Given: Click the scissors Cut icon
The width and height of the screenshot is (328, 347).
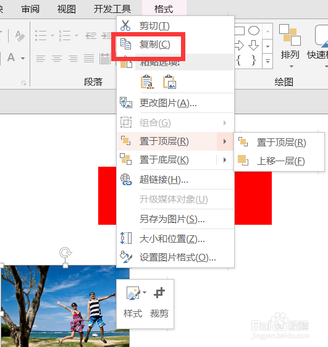Looking at the screenshot, I should tap(125, 26).
